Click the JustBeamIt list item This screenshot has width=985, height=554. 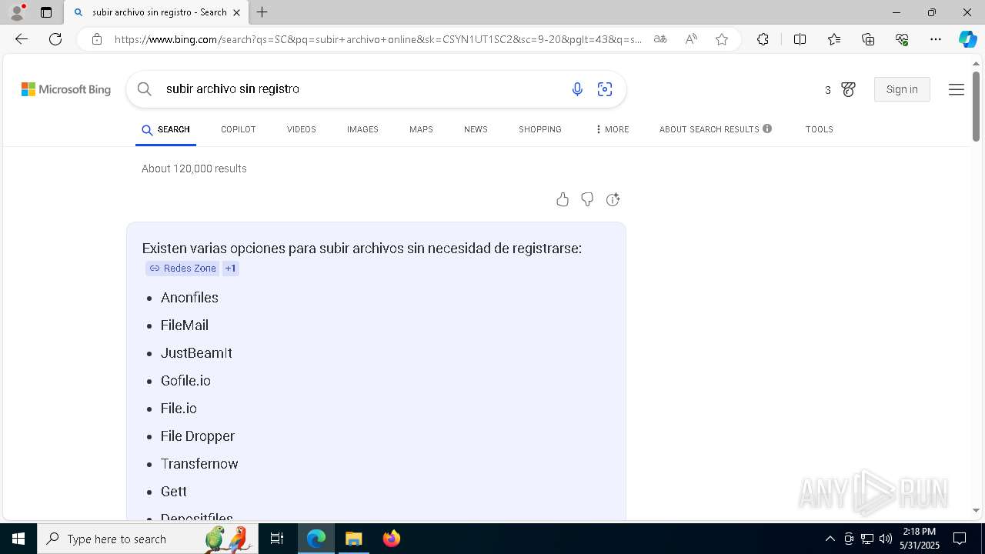coord(196,353)
